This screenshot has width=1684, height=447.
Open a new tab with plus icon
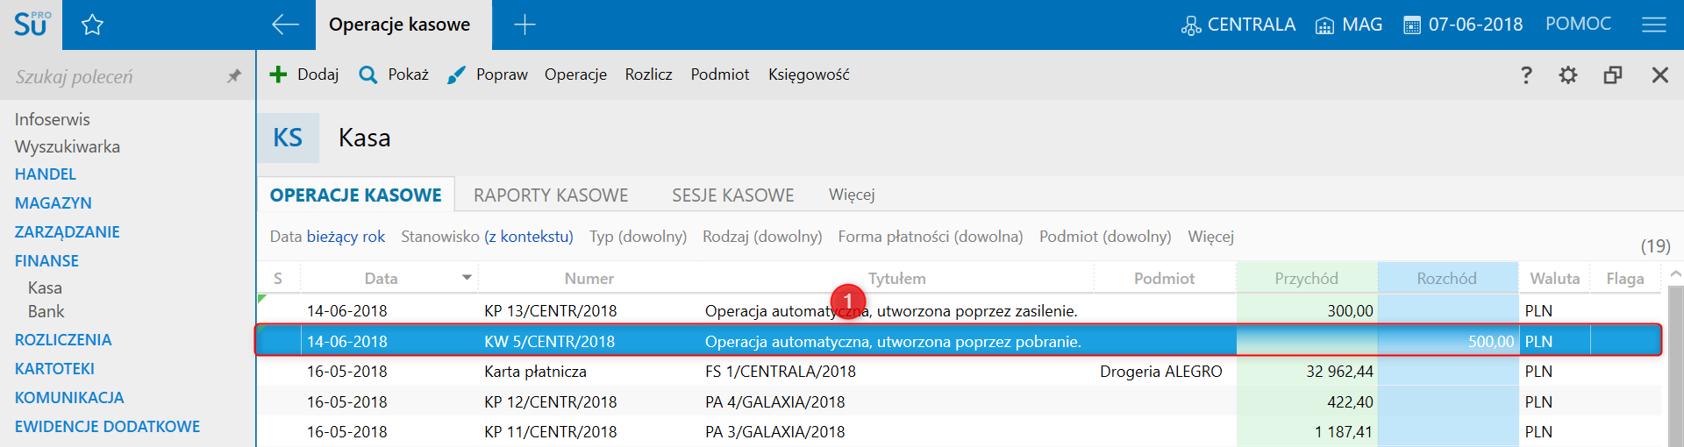pyautogui.click(x=524, y=25)
